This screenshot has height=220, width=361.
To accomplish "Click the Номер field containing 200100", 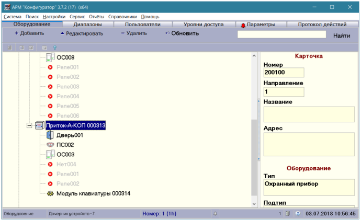I will coord(284,73).
